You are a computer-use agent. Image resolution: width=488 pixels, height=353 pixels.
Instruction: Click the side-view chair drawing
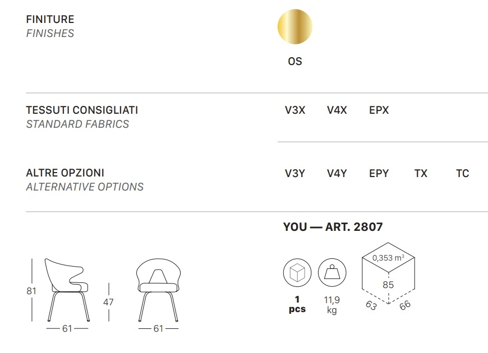pyautogui.click(x=67, y=290)
